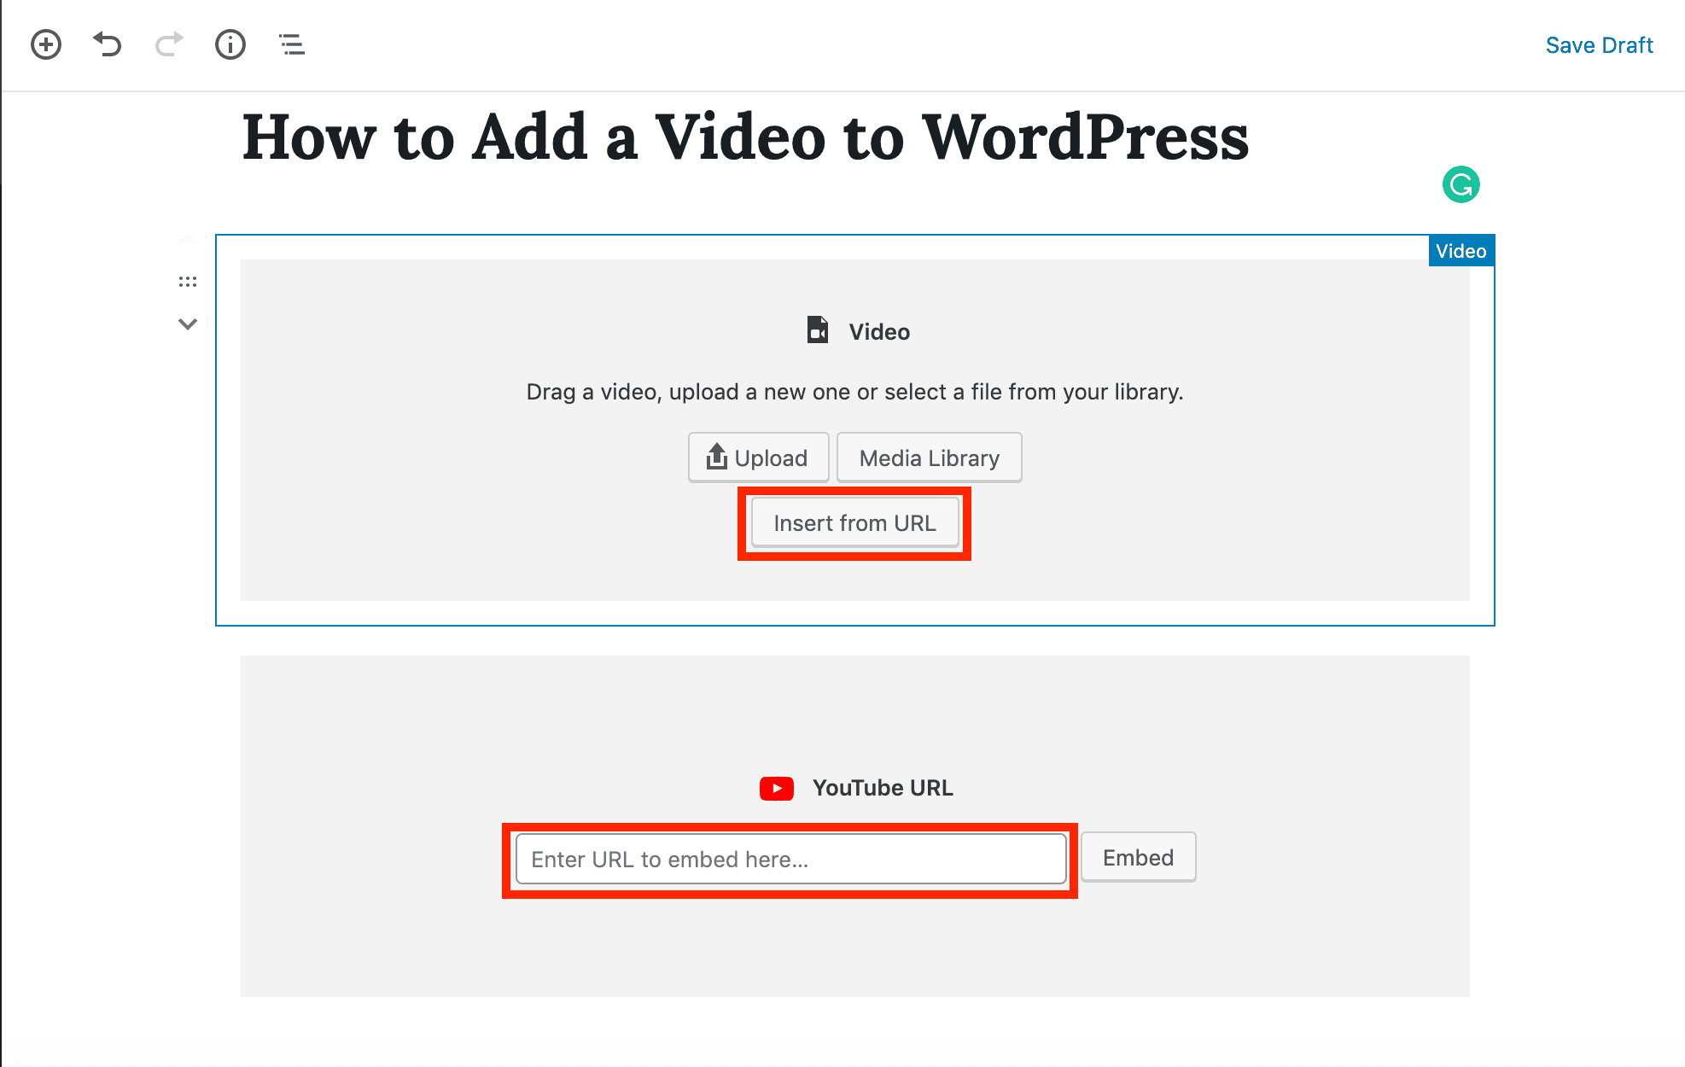This screenshot has width=1685, height=1067.
Task: Undo the last change
Action: tap(108, 44)
